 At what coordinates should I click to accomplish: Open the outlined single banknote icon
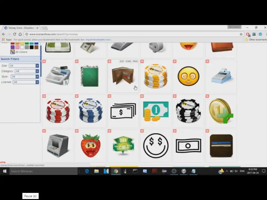click(x=188, y=146)
